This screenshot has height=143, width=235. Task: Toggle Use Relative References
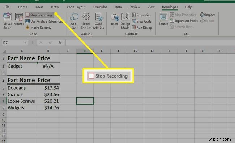click(x=44, y=21)
